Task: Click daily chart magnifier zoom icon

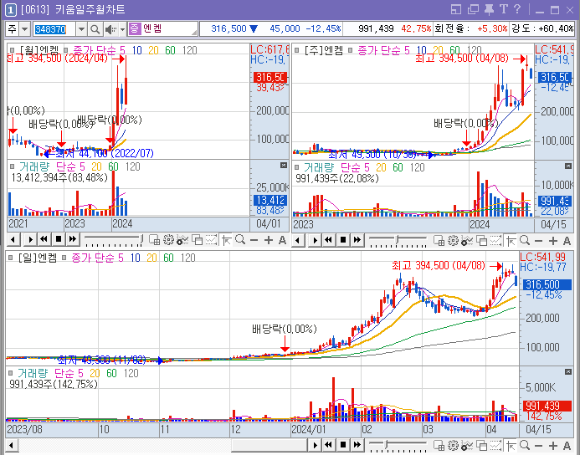Action: (525, 446)
